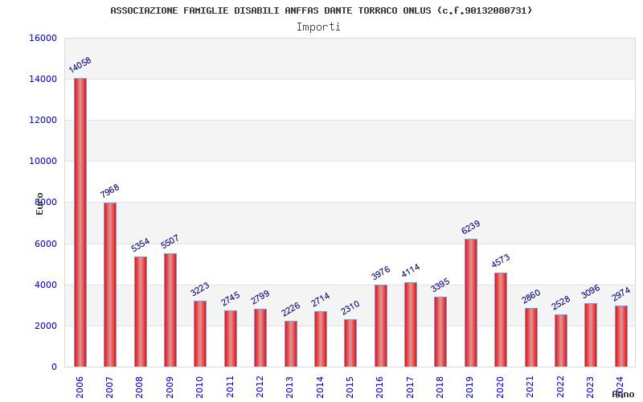643x402 pixels.
Task: Click the x-axis year 2018
Action: click(x=440, y=388)
